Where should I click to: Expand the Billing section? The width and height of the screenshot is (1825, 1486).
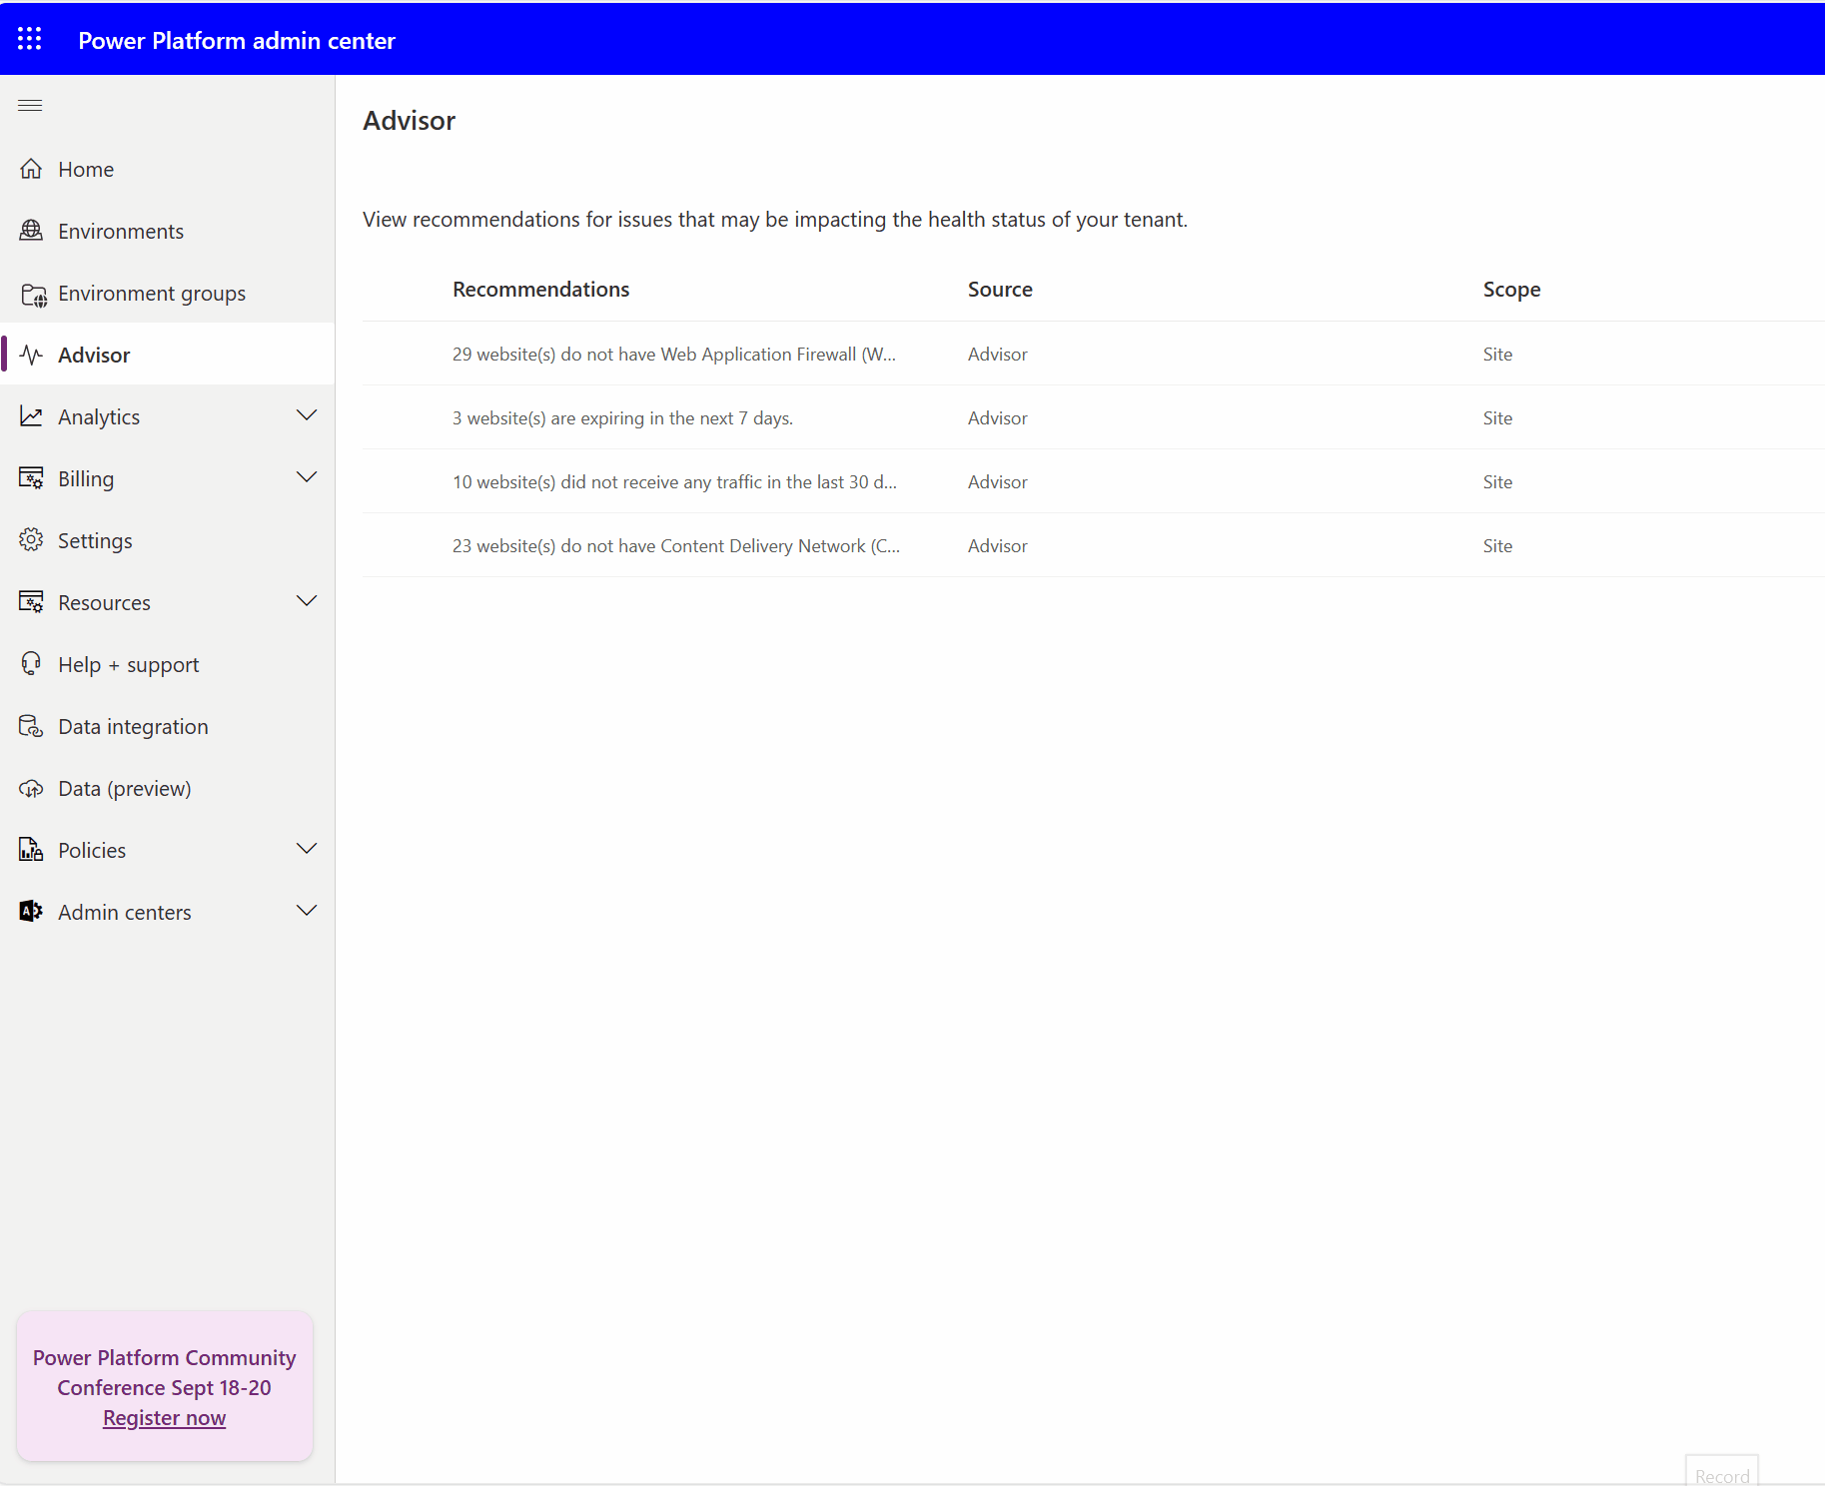tap(307, 477)
